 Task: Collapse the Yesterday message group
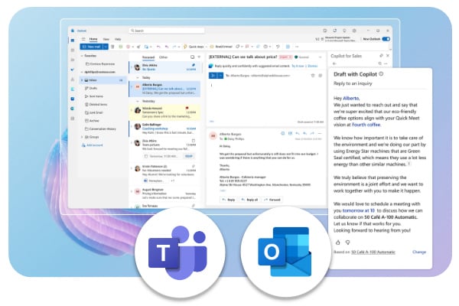point(138,101)
